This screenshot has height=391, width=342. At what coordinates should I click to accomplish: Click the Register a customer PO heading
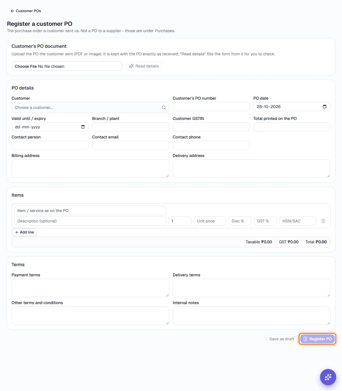40,24
